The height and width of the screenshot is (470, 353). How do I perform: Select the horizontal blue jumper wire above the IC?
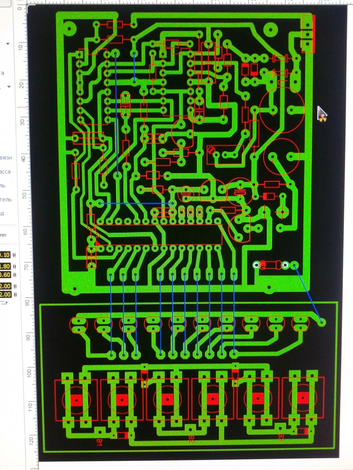(x=136, y=203)
